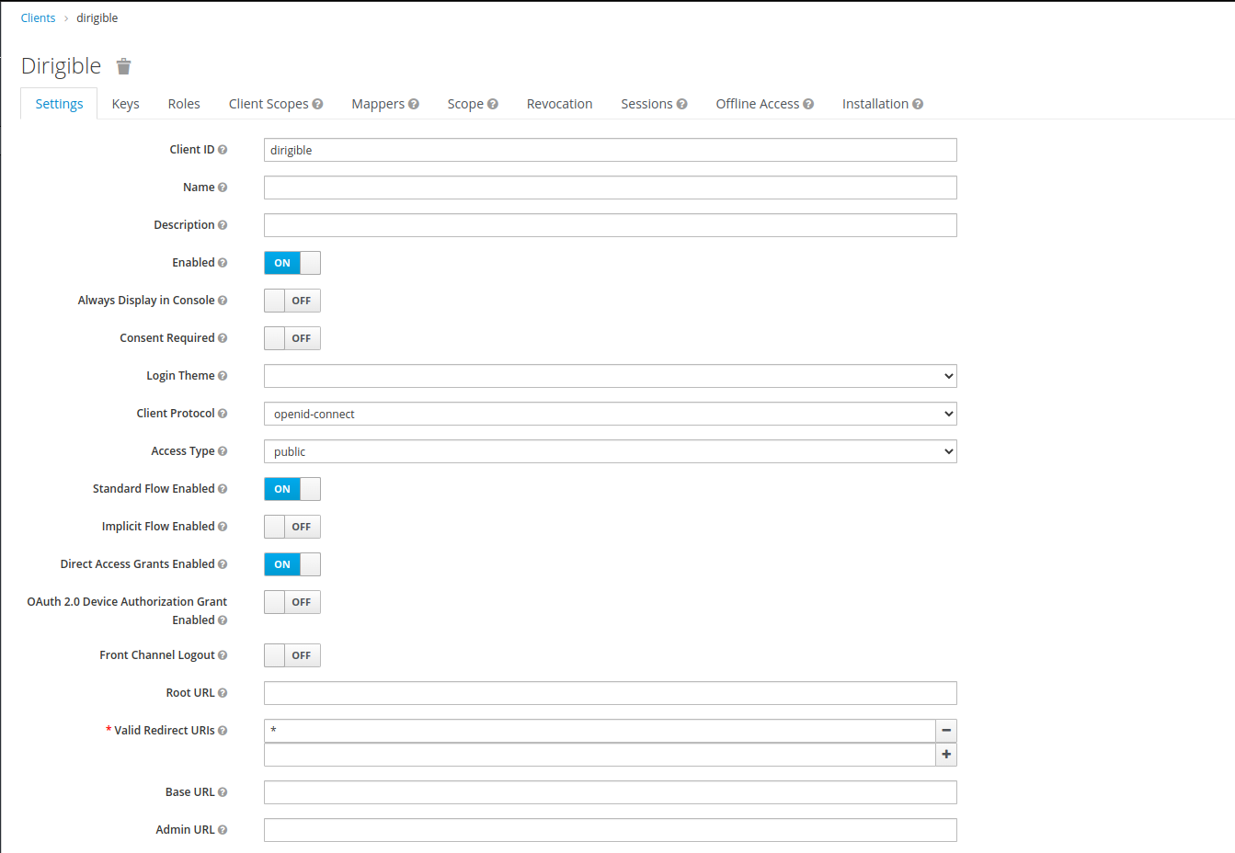Toggle the Enabled switch off

[292, 263]
